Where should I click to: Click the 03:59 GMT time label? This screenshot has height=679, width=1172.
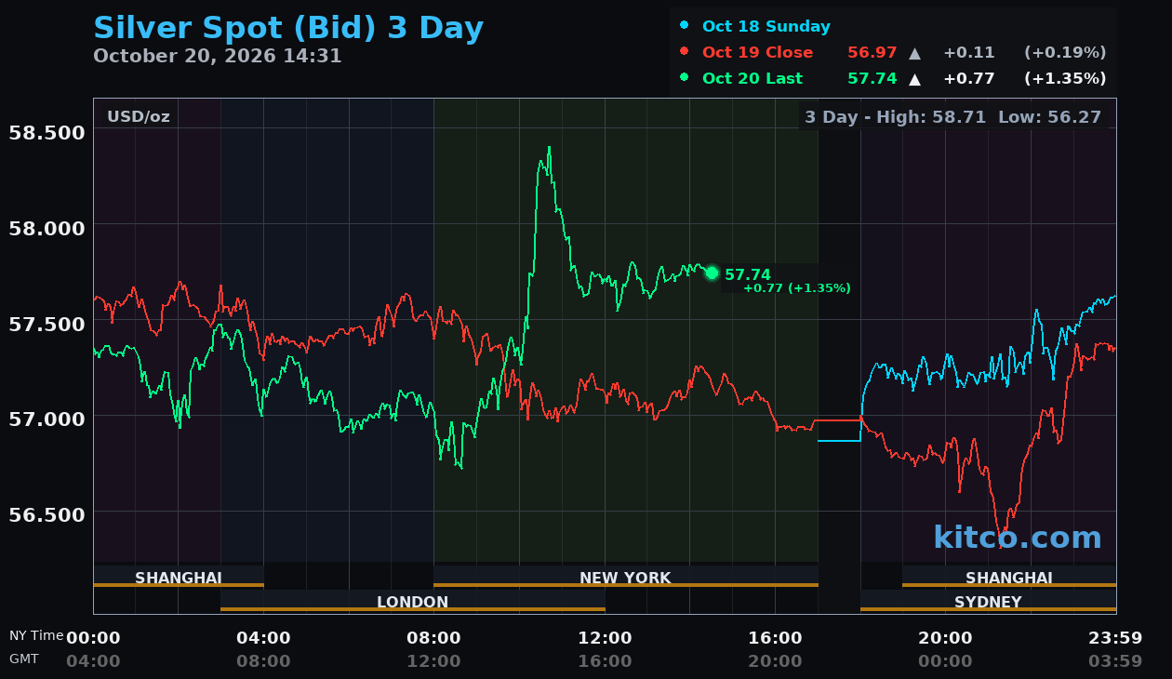[1115, 661]
